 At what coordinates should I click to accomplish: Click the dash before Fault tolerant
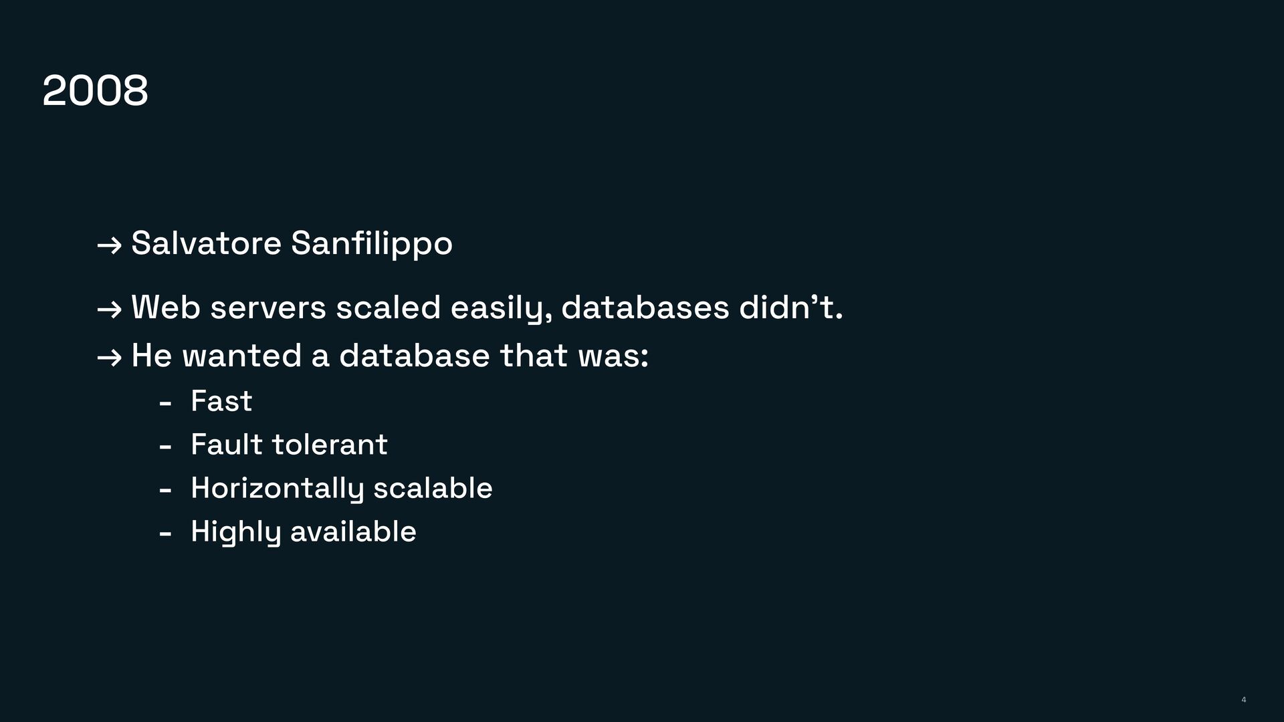click(165, 447)
